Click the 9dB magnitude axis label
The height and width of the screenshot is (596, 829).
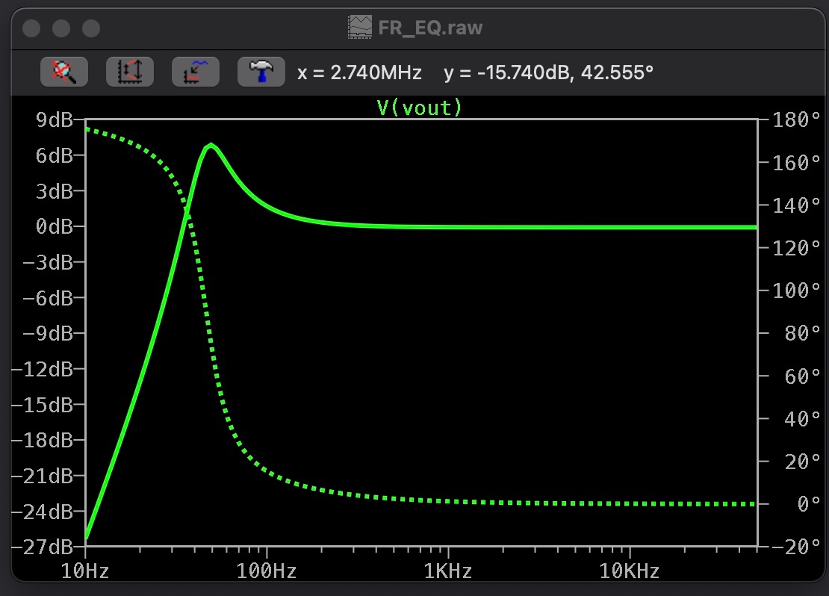[54, 120]
